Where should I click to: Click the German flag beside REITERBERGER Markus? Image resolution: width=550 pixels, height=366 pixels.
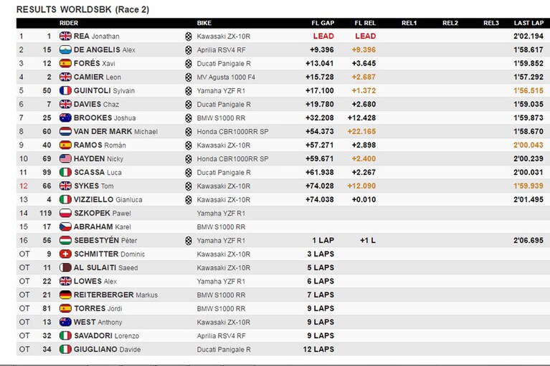(x=65, y=295)
